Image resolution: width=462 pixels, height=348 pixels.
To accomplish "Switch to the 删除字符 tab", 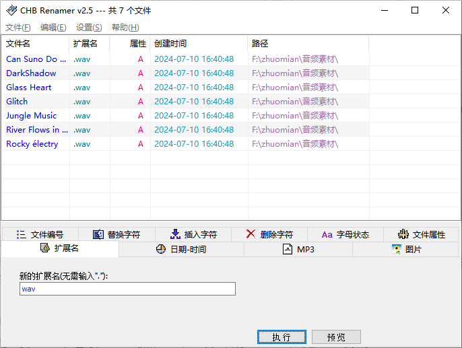I will [269, 234].
